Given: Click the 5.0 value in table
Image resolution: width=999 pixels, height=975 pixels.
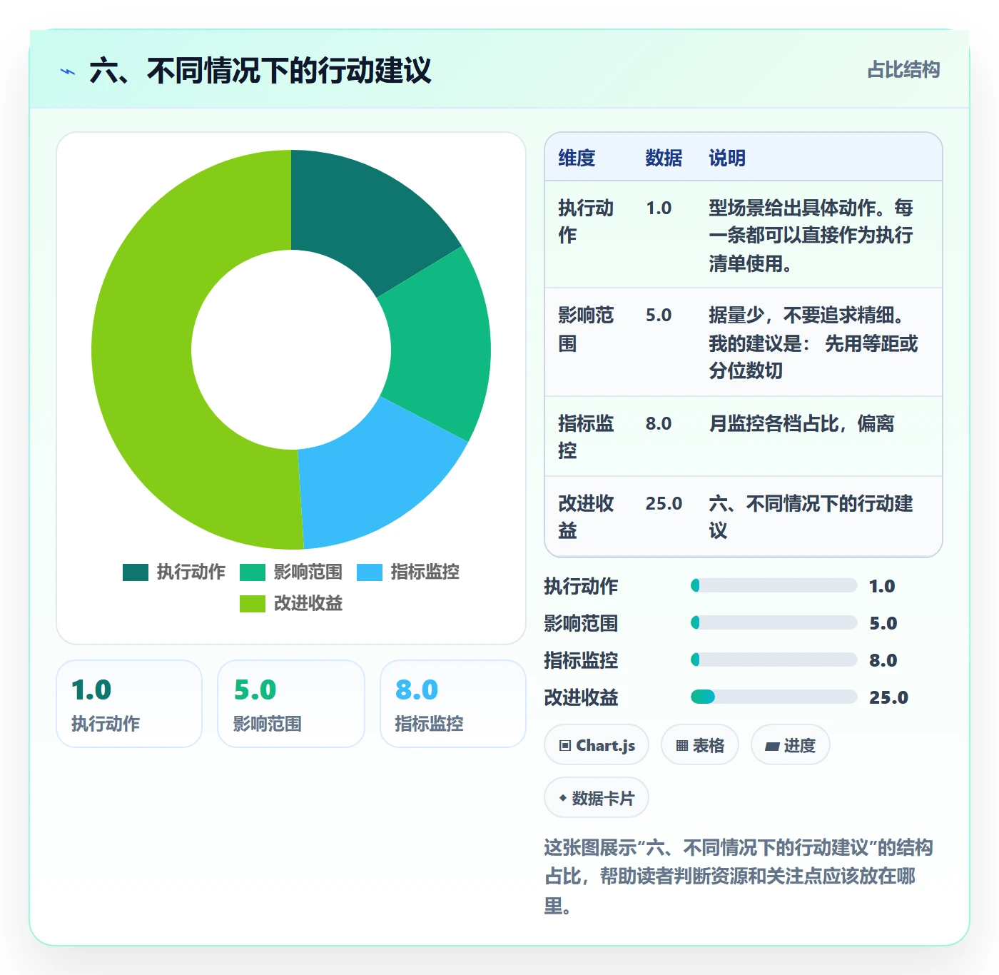Looking at the screenshot, I should pos(659,315).
